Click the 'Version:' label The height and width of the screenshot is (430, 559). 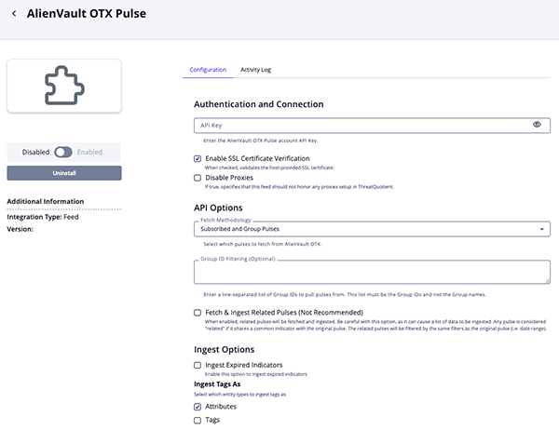tap(20, 229)
